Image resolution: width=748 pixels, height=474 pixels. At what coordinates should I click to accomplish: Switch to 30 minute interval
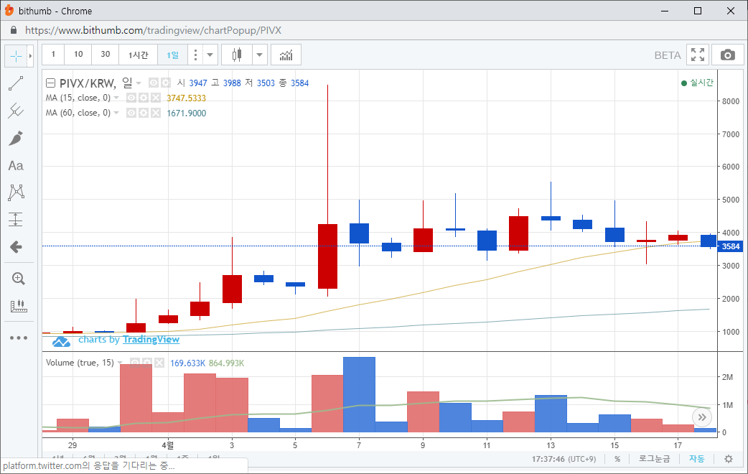(x=106, y=55)
